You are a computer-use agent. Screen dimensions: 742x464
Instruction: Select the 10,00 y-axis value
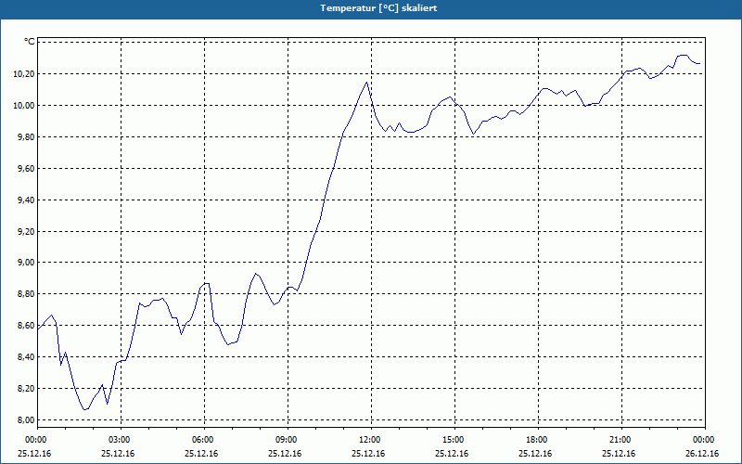(26, 105)
